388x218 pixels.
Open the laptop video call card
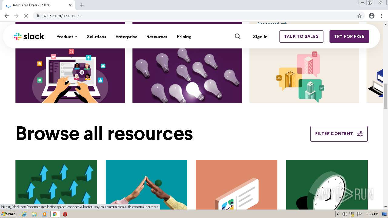pyautogui.click(x=70, y=76)
